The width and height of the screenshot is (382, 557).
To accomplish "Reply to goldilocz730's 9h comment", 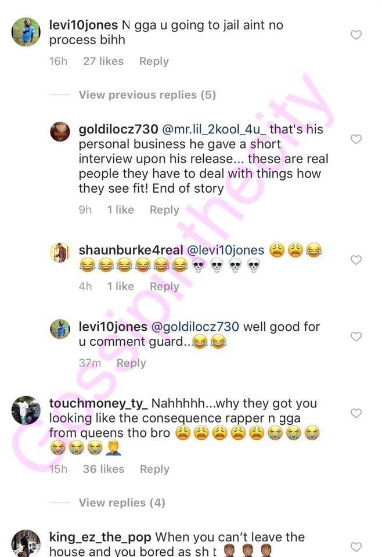I will coord(164,210).
